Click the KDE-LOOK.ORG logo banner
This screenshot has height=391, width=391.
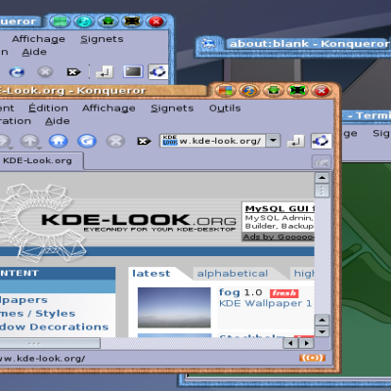click(139, 222)
